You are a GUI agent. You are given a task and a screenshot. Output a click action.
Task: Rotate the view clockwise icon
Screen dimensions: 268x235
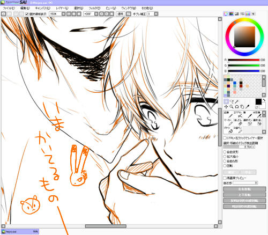107,14
